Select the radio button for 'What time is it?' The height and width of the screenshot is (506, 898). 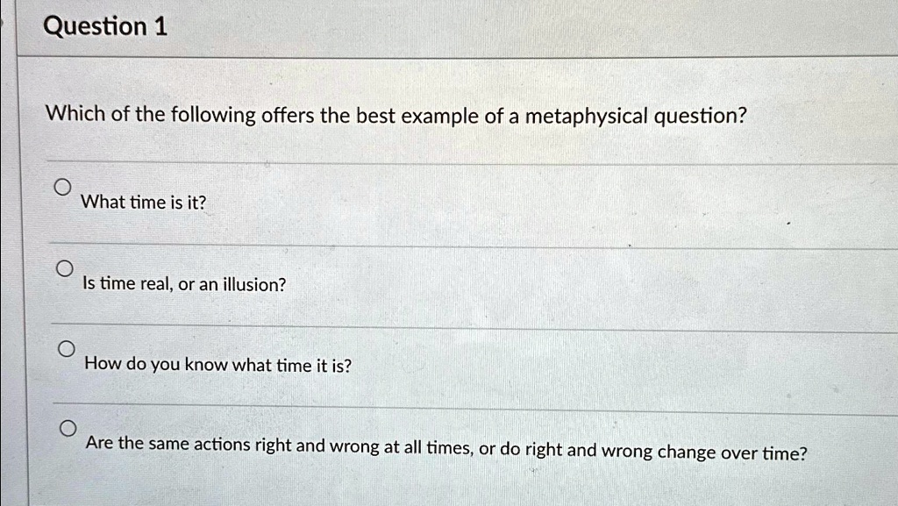point(65,185)
